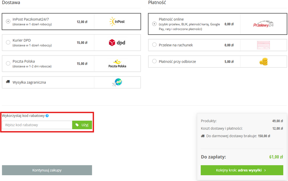Click the discount code help question icon

(47, 116)
